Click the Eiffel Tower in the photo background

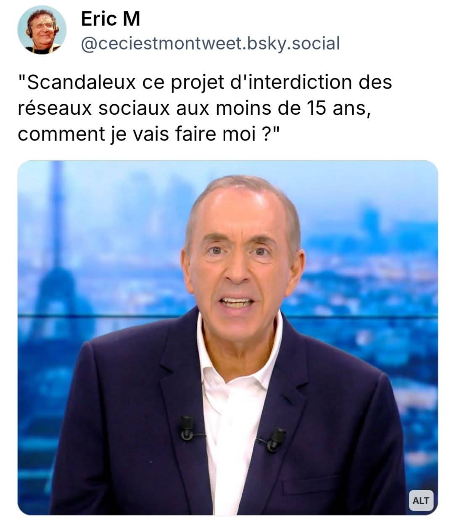coord(57,269)
